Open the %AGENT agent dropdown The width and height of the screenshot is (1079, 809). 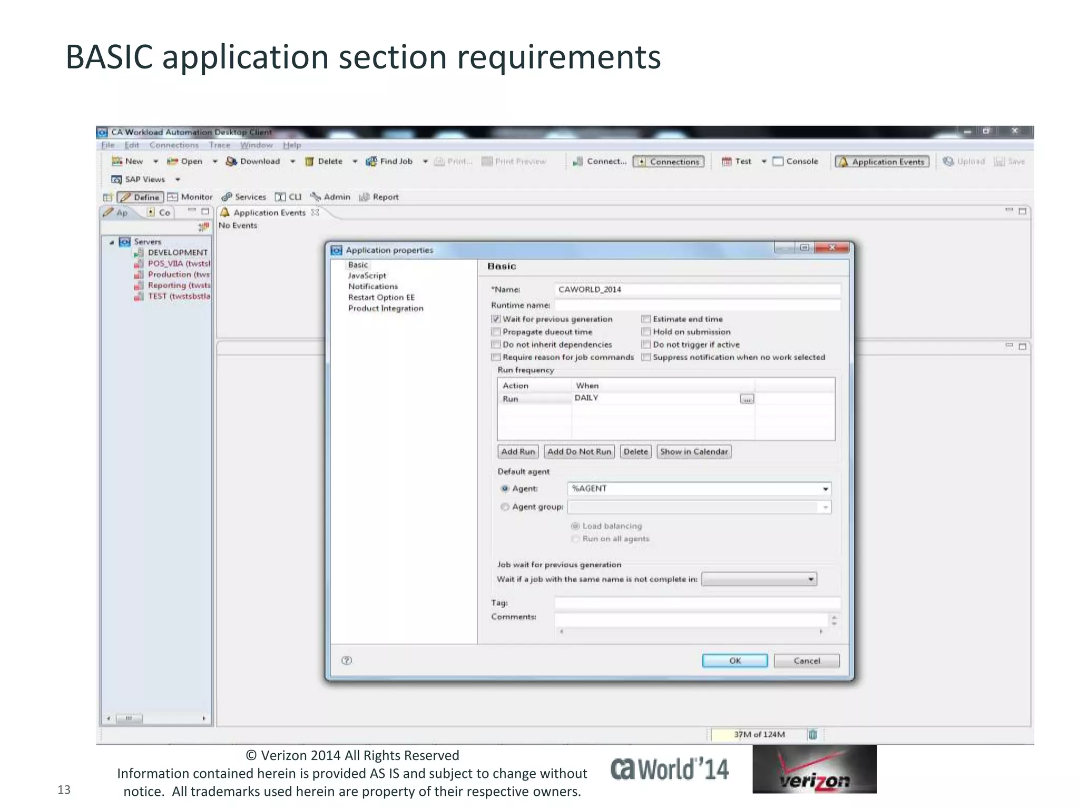coord(825,489)
